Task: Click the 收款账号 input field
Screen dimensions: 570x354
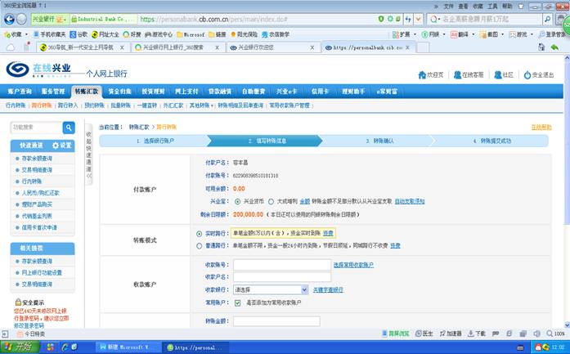Action: coord(281,265)
